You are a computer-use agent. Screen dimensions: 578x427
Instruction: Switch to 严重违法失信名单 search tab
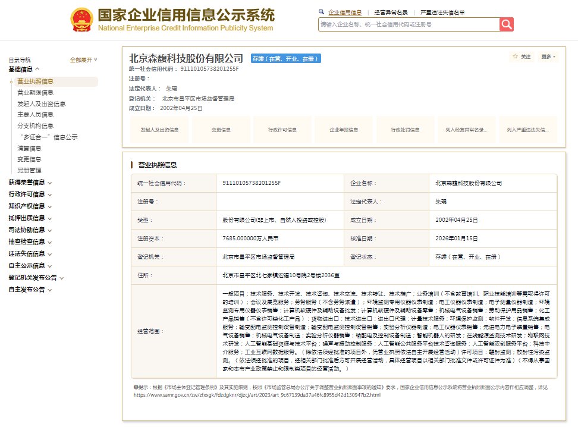click(x=442, y=12)
